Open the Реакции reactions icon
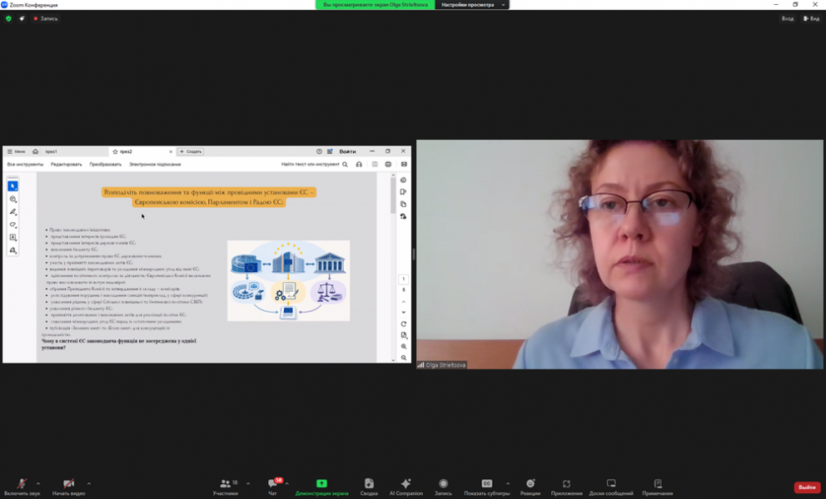The image size is (826, 499). click(530, 483)
